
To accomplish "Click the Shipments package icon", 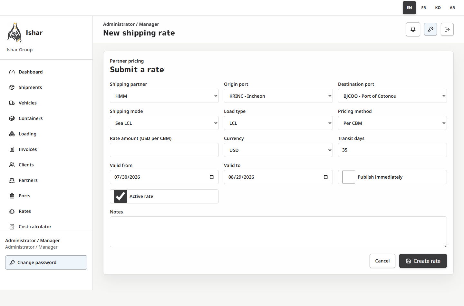I will coord(12,87).
